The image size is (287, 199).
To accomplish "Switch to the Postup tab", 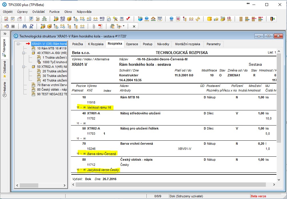I will coord(148,44).
